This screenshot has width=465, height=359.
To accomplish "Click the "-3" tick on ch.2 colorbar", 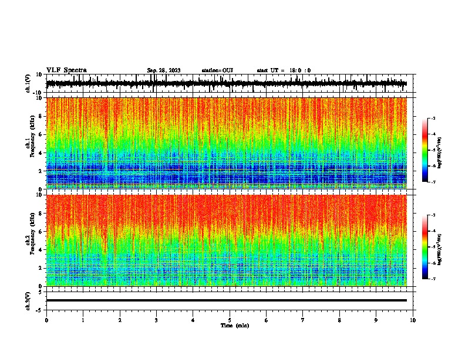I will tap(433, 215).
